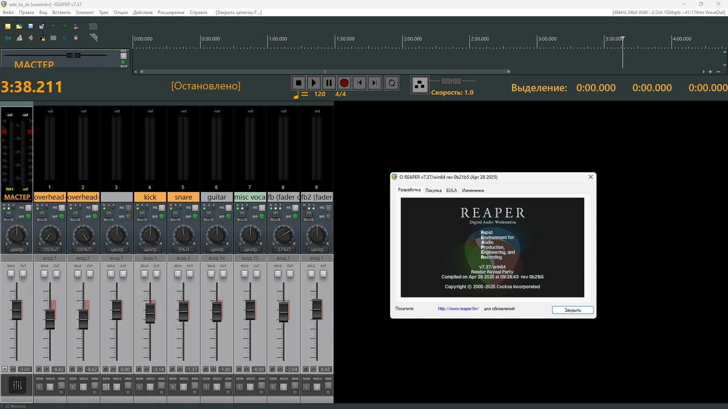
Task: Click the phase invert icon on kick strip
Action: pyautogui.click(x=139, y=369)
